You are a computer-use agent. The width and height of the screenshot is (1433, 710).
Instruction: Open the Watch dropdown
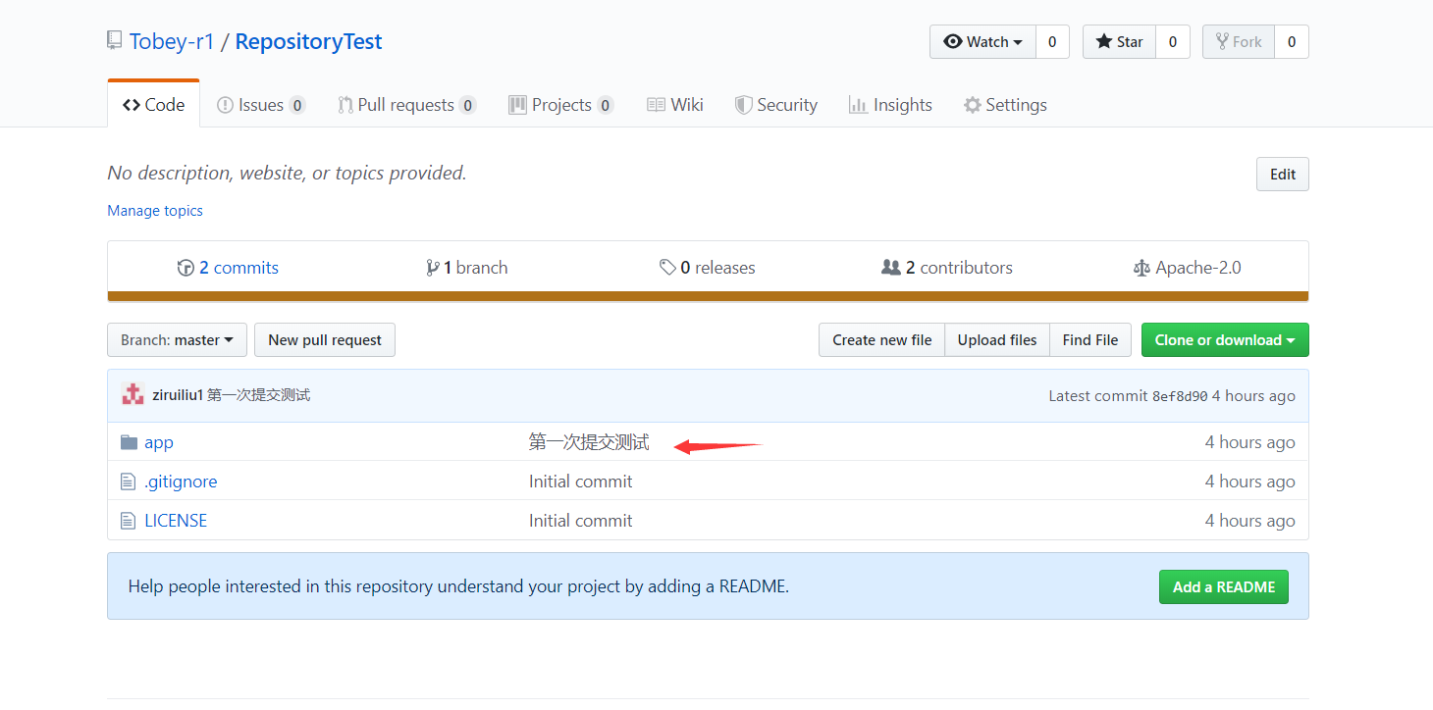coord(982,41)
